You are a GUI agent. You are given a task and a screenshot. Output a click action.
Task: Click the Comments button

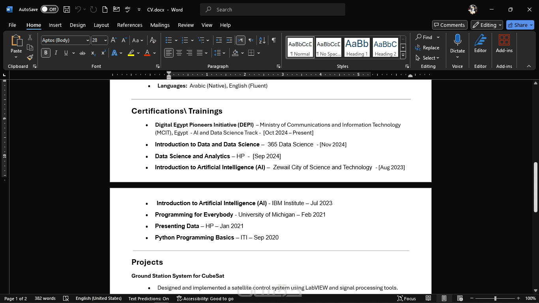click(x=449, y=25)
